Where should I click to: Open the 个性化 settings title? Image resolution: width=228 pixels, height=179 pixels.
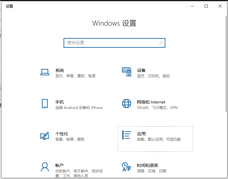pyautogui.click(x=62, y=134)
